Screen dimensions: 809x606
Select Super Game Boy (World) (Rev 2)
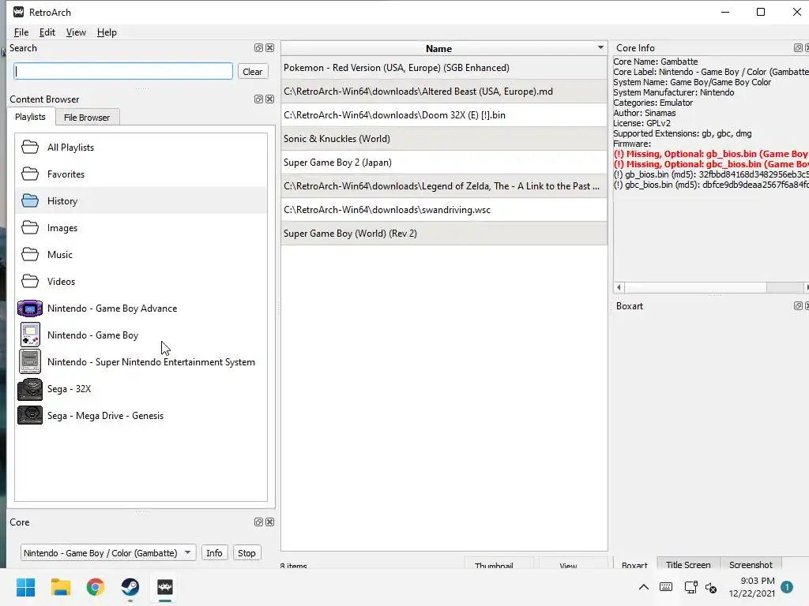tap(444, 234)
